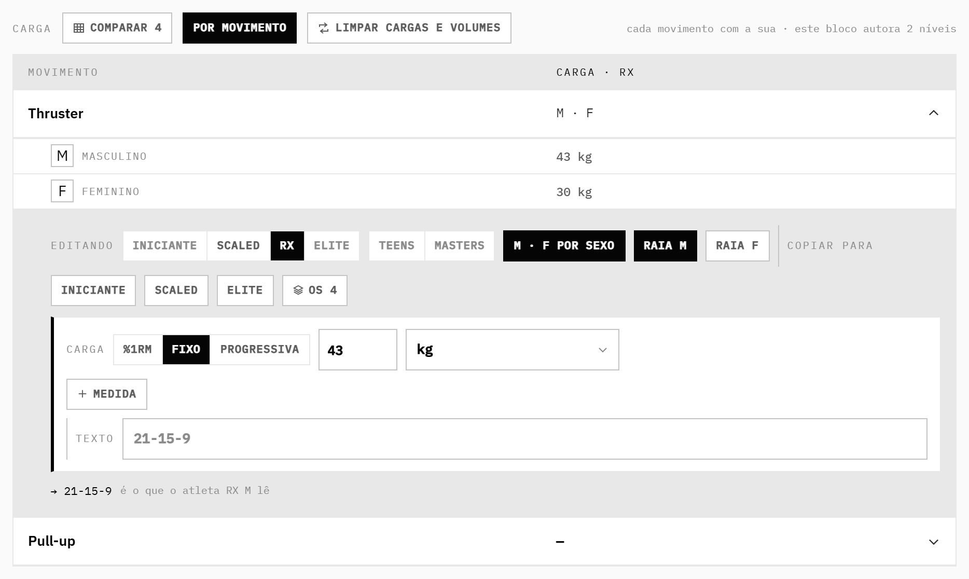
Task: Click the layers icon on OS 4
Action: (298, 291)
